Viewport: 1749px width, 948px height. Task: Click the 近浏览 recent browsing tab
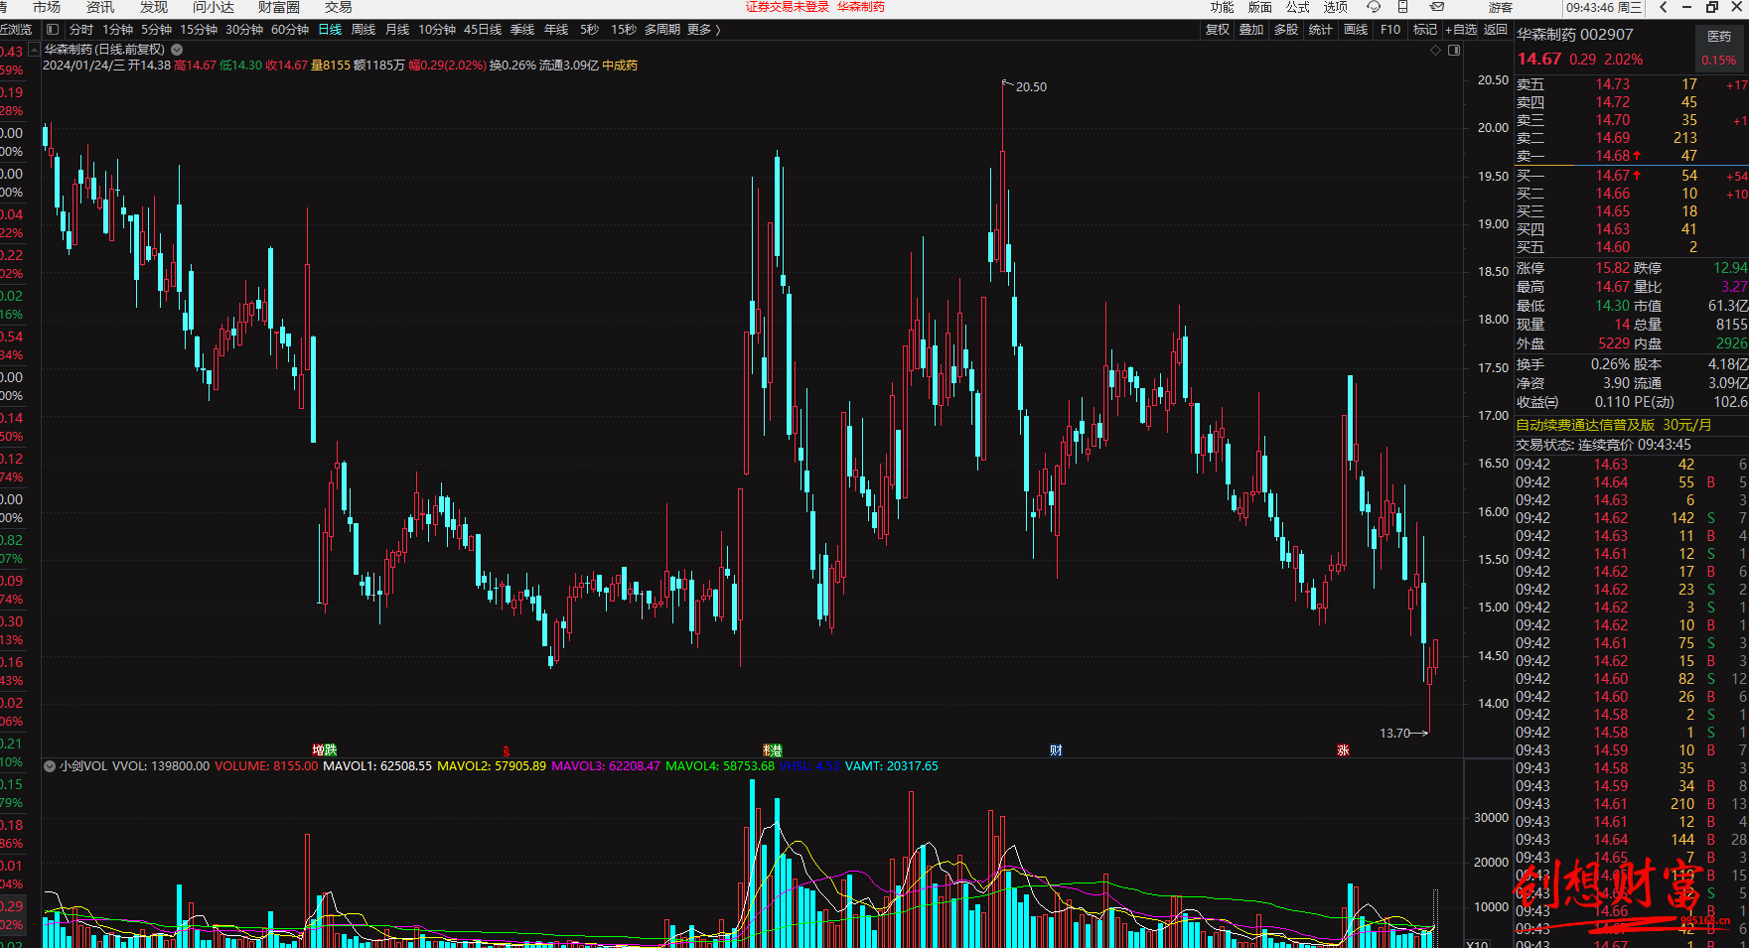click(x=16, y=30)
